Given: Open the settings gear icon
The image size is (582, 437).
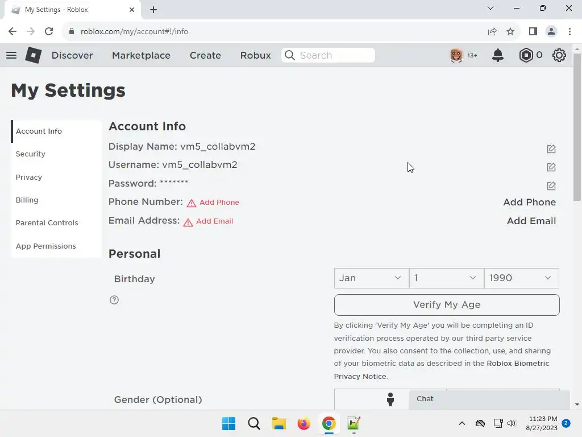Looking at the screenshot, I should pyautogui.click(x=559, y=55).
